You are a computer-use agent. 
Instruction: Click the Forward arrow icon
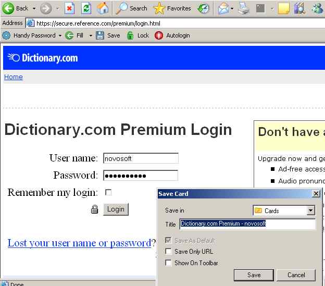point(46,9)
